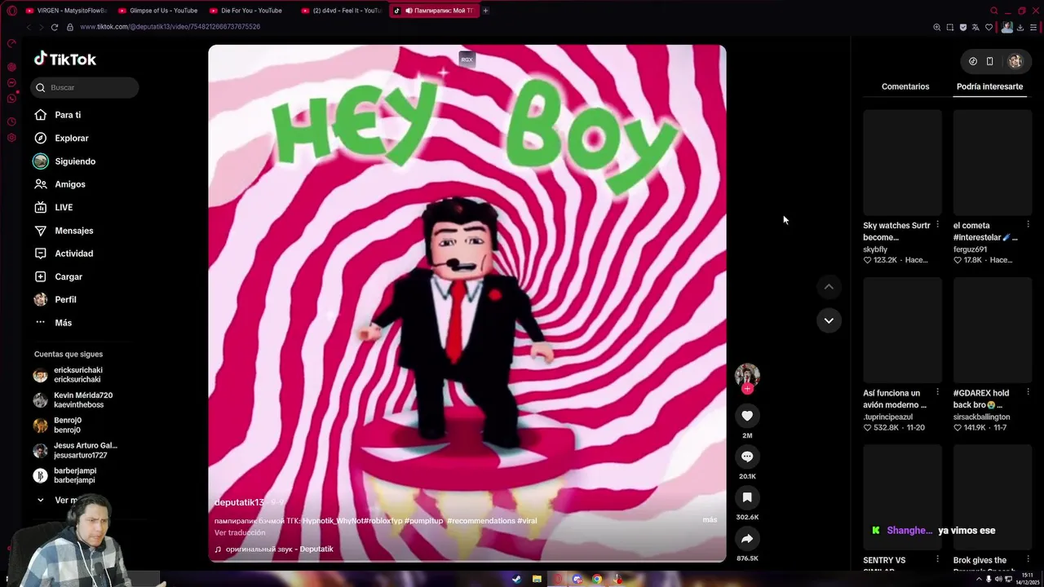Open options for #GDAREX video
The image size is (1044, 587).
coord(1028,393)
